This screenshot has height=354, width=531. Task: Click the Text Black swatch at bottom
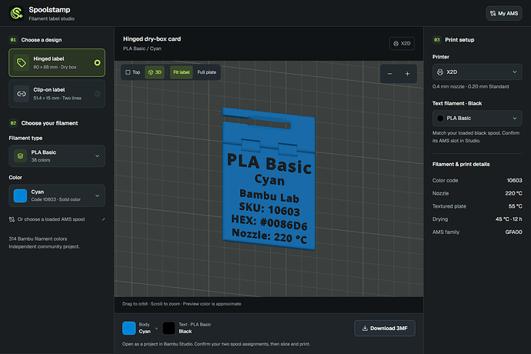click(x=169, y=328)
